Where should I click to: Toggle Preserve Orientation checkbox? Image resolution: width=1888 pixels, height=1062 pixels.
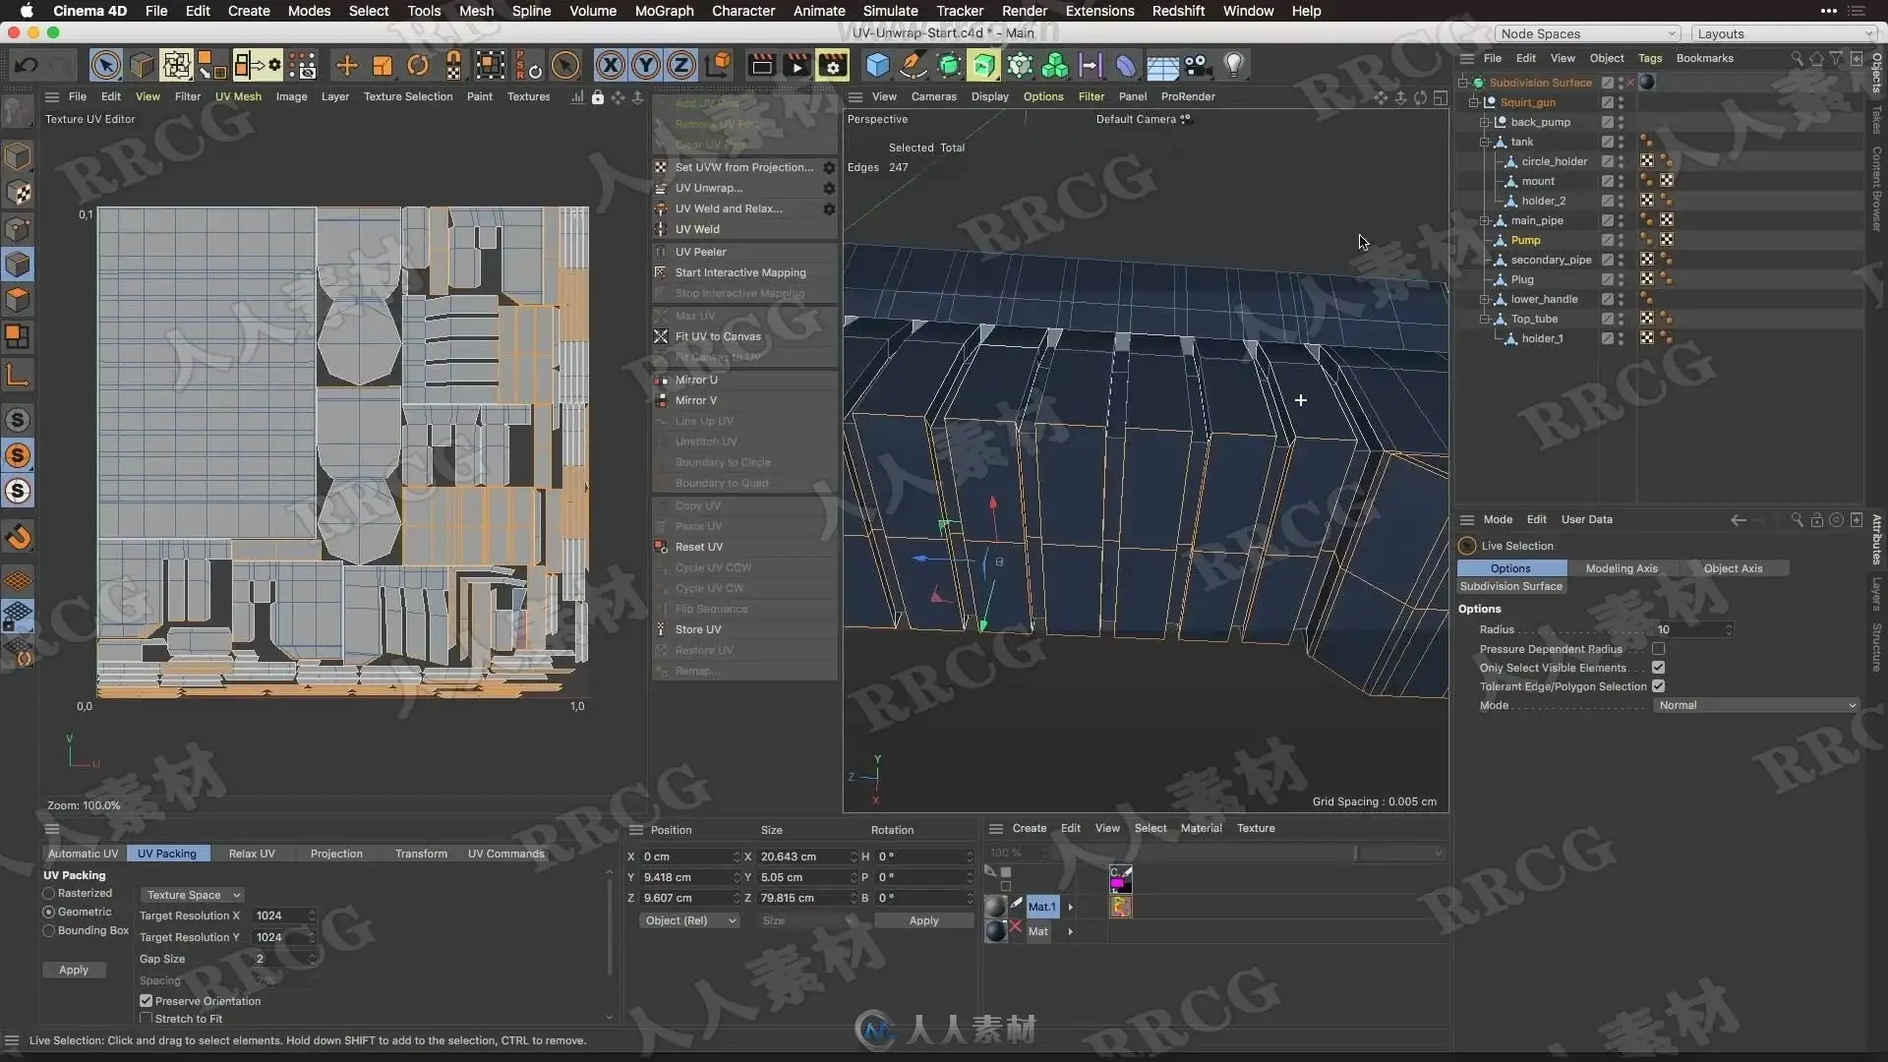click(x=146, y=1001)
